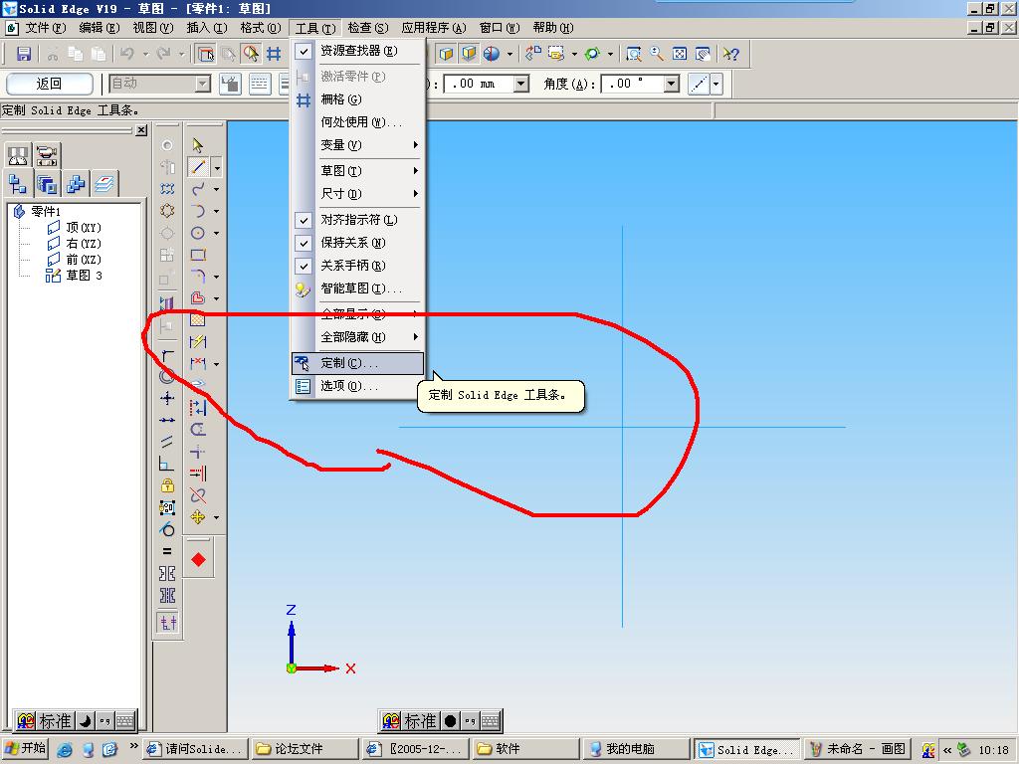Open the What's This help icon
Viewport: 1019px width, 764px height.
pyautogui.click(x=731, y=54)
